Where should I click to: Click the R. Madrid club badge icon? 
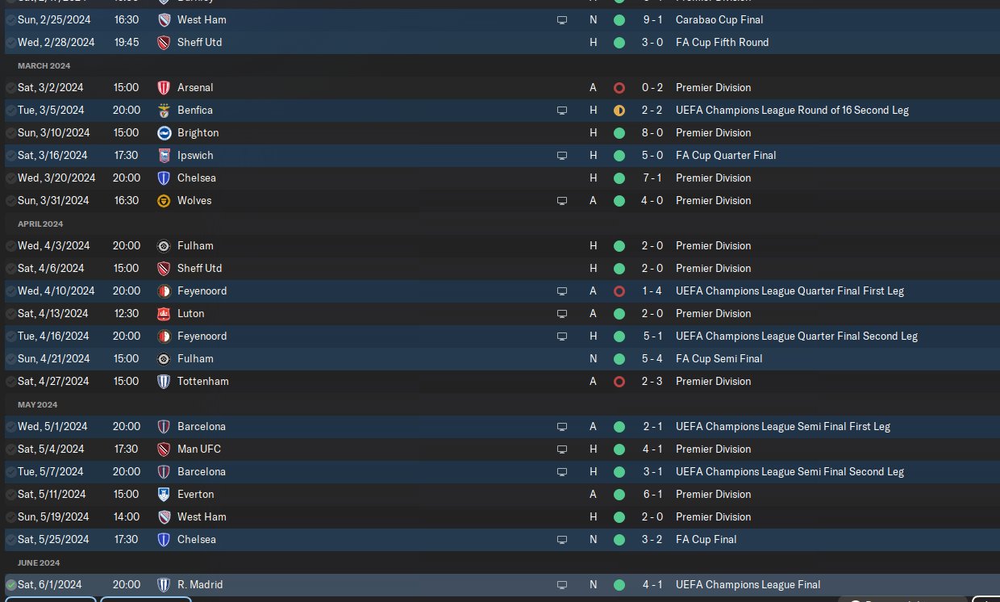[164, 584]
